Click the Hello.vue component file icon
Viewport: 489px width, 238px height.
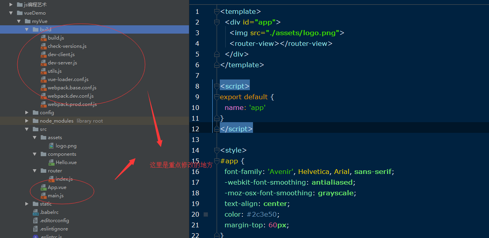coord(51,162)
